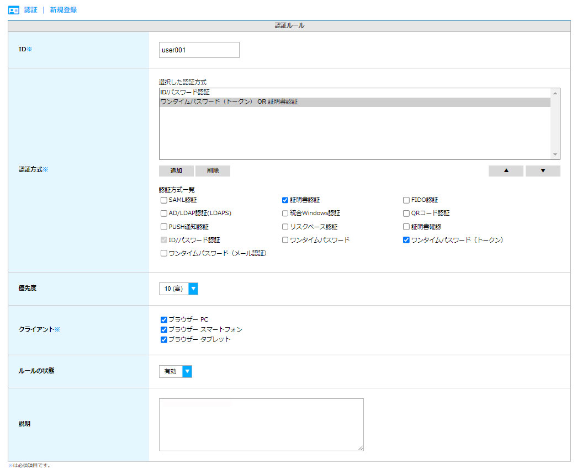Move selected method up with ▲ button
This screenshot has width=577, height=470.
[x=506, y=170]
